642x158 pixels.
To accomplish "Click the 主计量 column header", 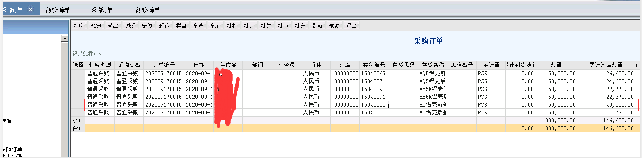I will (x=491, y=65).
